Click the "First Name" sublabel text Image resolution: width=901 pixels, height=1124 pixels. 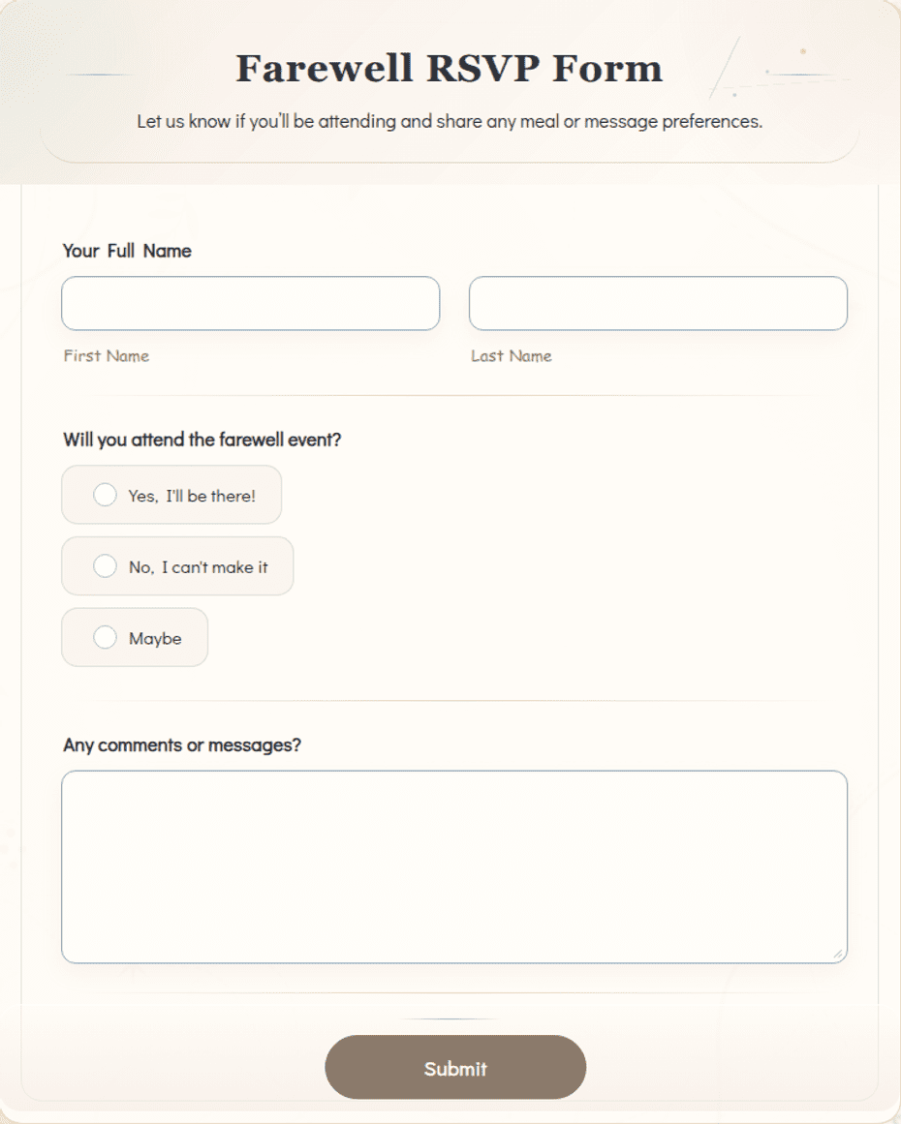point(107,356)
